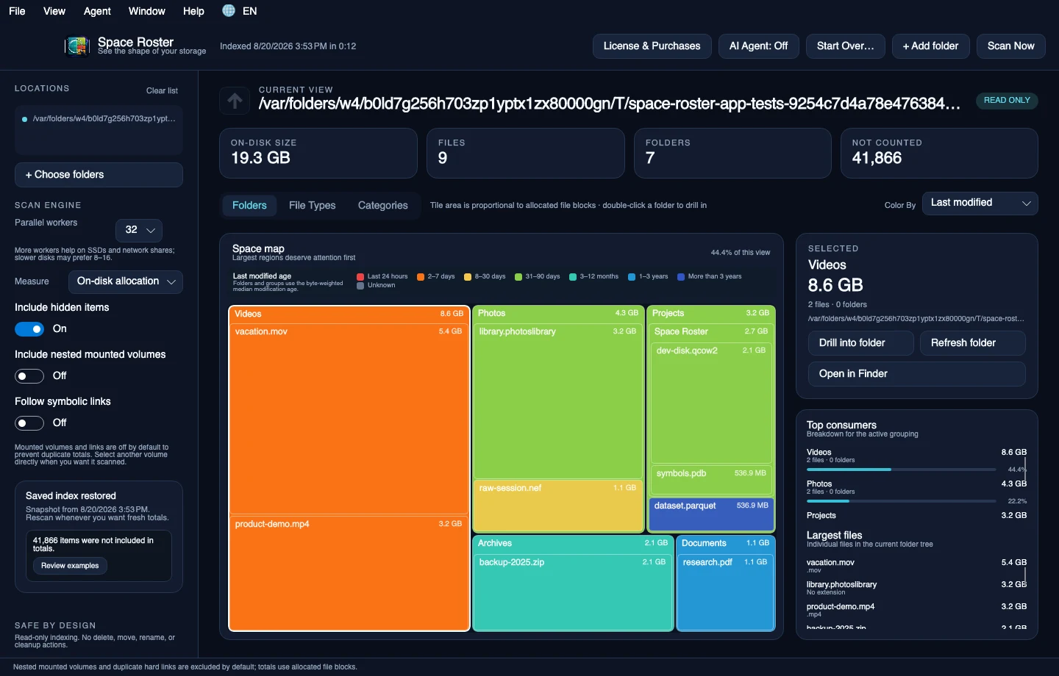Click the Projects folder header in treemap
The width and height of the screenshot is (1059, 676).
[710, 314]
